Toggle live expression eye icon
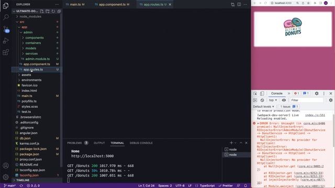This screenshot has height=188, width=335. pos(284,100)
